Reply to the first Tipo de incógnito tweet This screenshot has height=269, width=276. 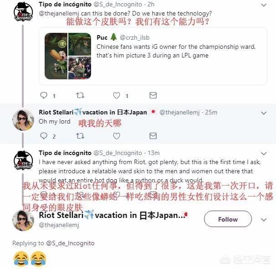44,95
